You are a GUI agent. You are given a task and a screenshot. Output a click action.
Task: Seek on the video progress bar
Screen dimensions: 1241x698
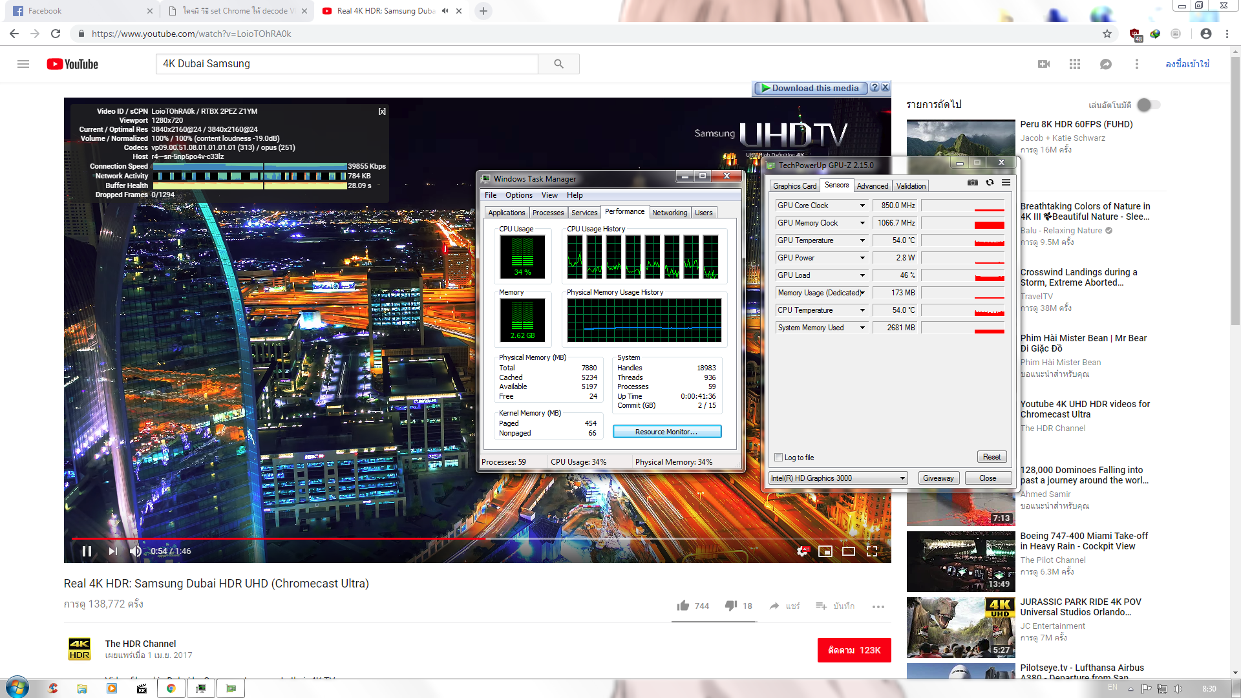click(x=582, y=538)
